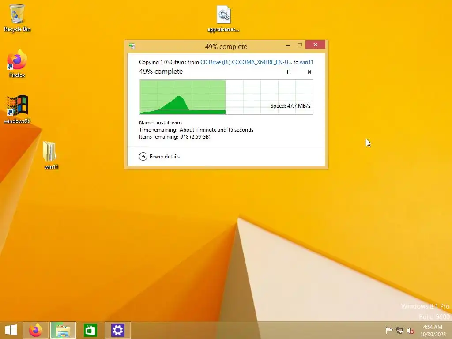452x339 pixels.
Task: Click the copy dialog title bar icon
Action: [132, 46]
